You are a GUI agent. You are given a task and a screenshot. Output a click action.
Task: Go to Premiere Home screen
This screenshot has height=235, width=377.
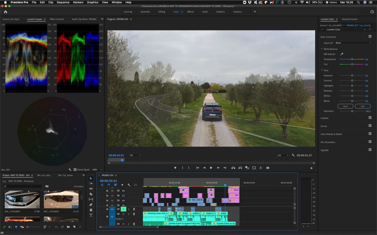(x=5, y=12)
